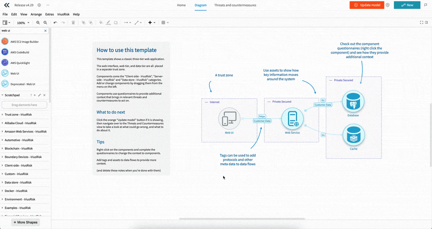Edit Scratchpad with pencil icon
This screenshot has height=229, width=432.
click(x=39, y=95)
